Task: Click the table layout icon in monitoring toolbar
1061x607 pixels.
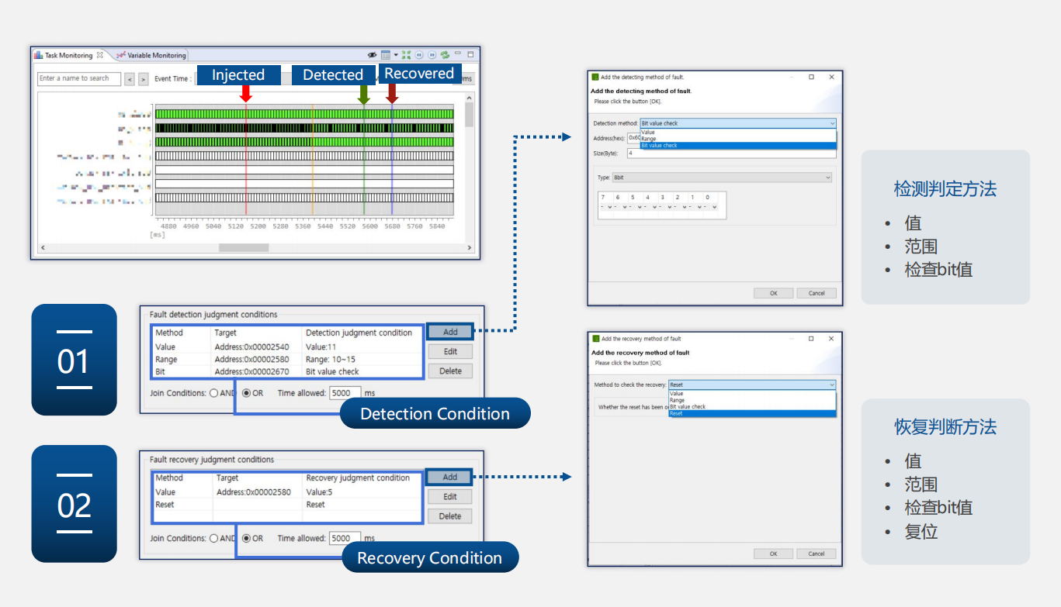Action: (386, 55)
